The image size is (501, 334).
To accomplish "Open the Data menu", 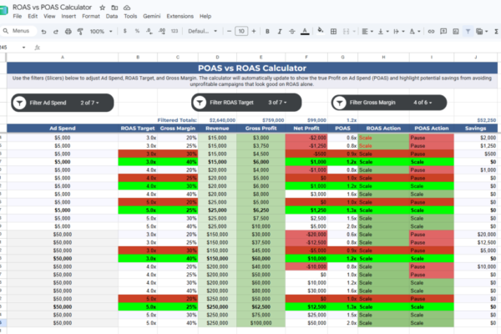I will [112, 17].
